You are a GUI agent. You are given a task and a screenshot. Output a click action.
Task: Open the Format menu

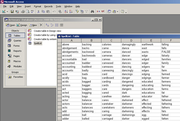(x=37, y=6)
